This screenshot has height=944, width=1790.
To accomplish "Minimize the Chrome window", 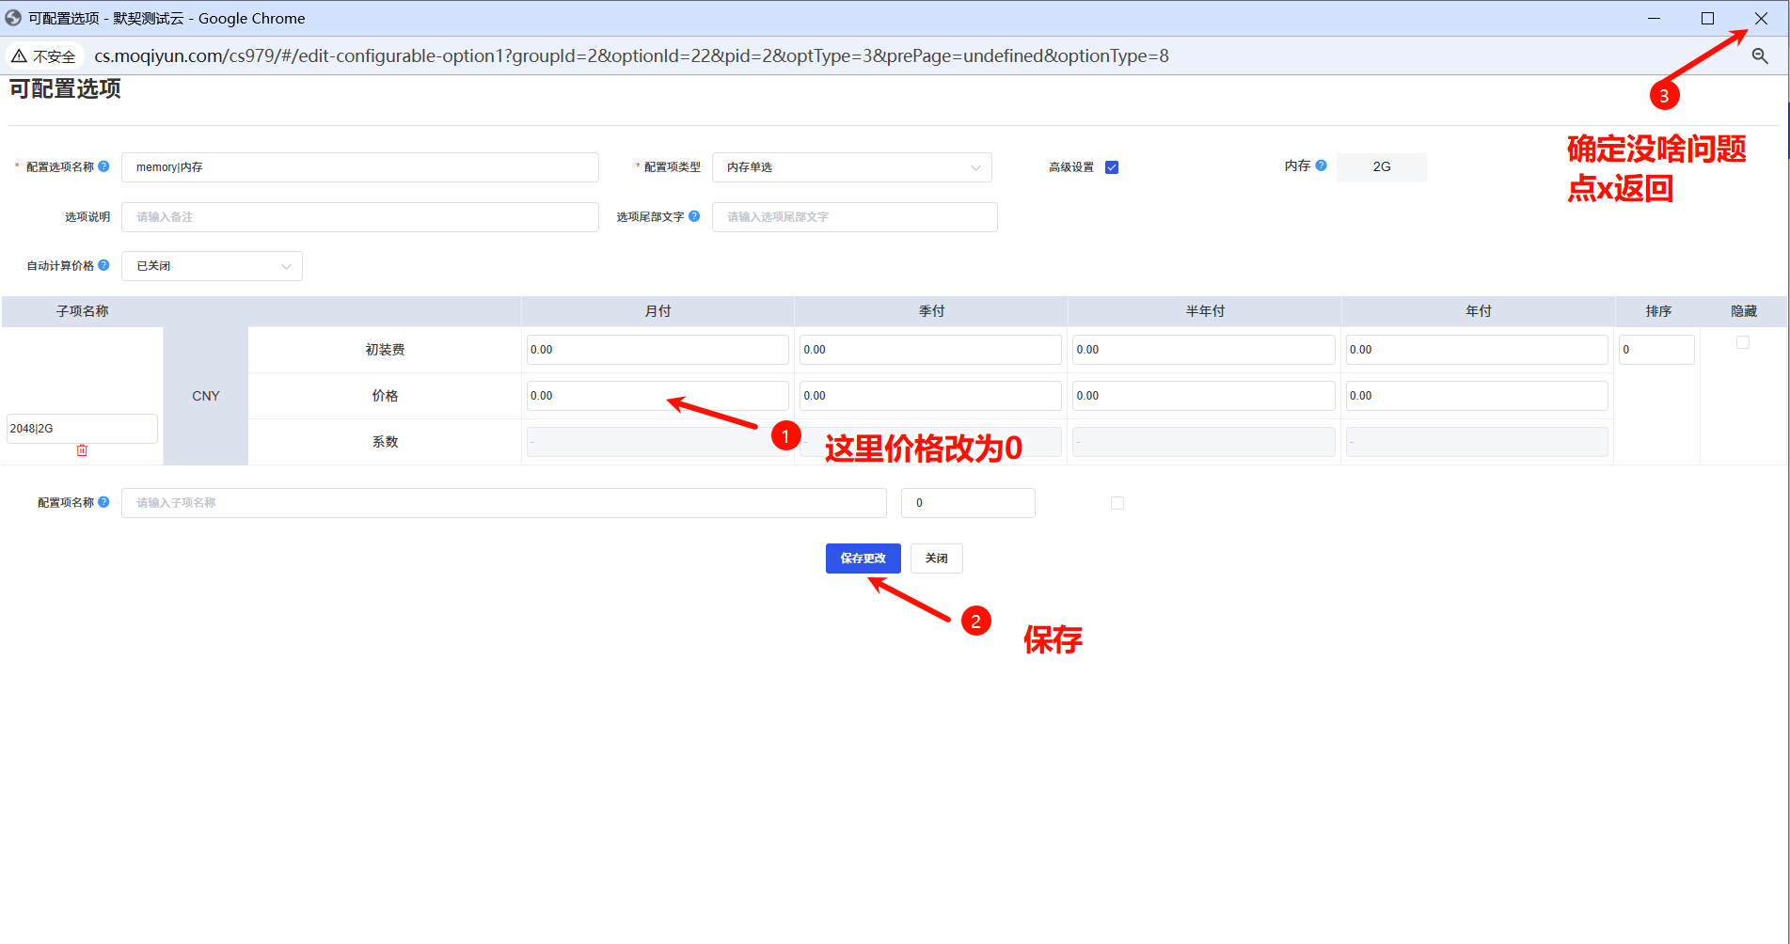I will tap(1654, 18).
